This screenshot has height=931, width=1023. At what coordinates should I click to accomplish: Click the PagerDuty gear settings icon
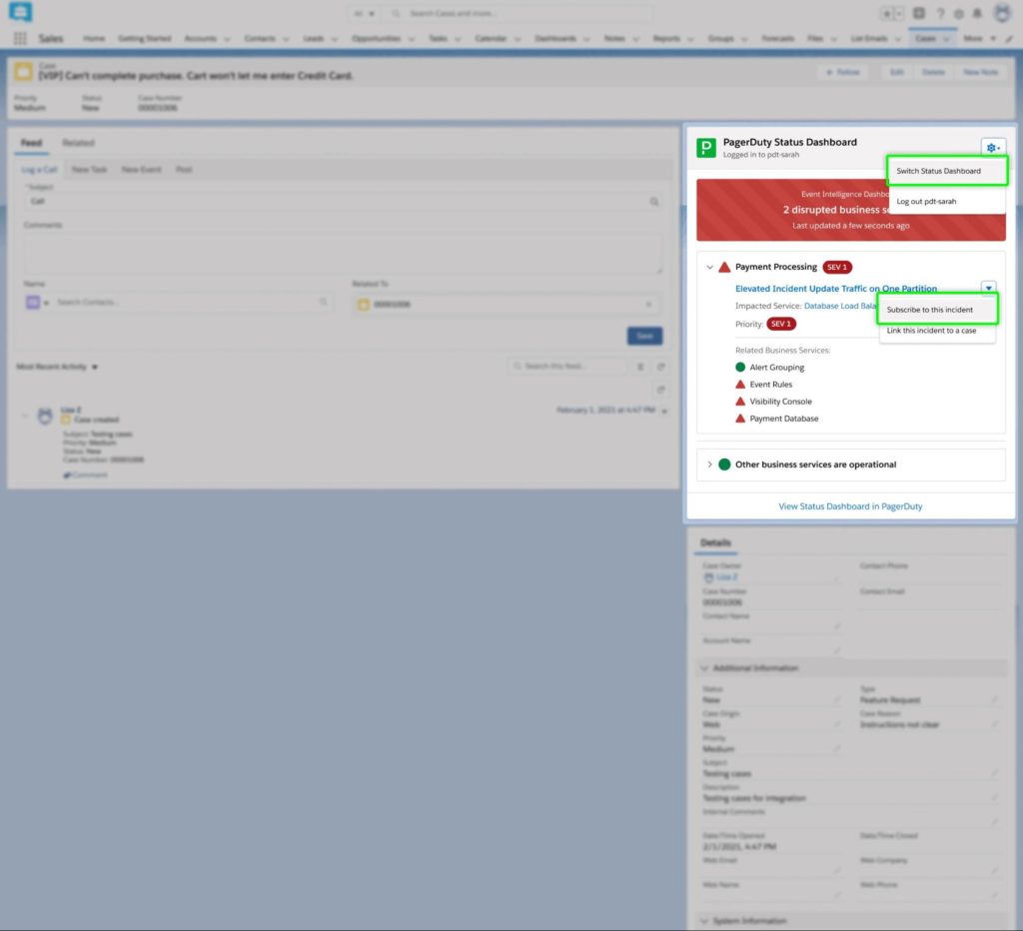tap(993, 148)
